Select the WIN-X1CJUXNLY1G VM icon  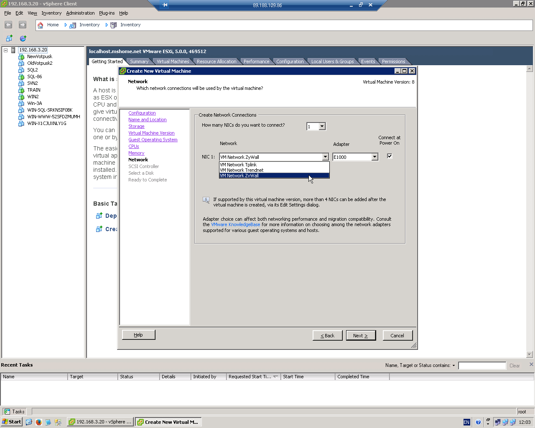21,124
